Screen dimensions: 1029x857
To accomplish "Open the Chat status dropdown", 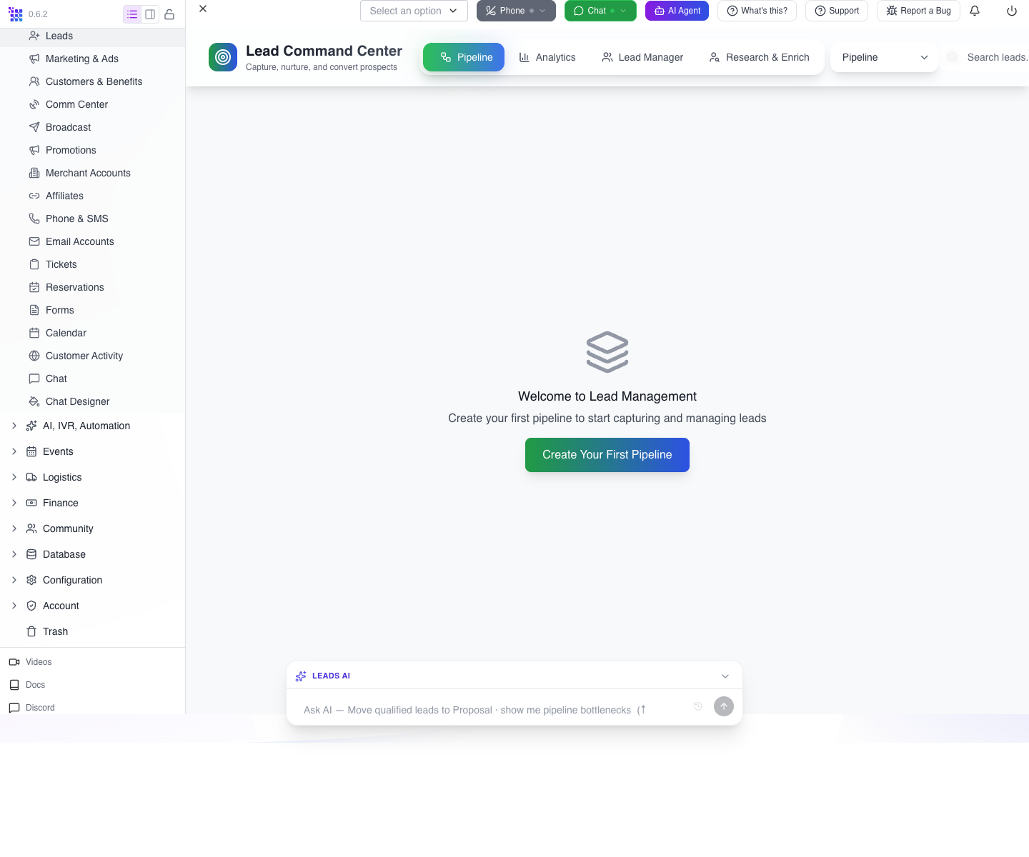I will 600,11.
